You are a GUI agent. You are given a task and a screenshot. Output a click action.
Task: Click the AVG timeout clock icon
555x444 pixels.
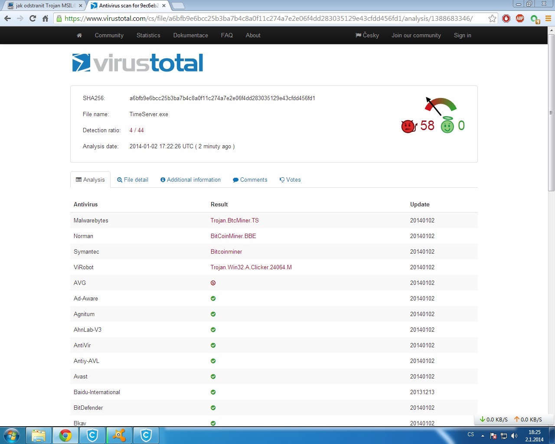[213, 283]
